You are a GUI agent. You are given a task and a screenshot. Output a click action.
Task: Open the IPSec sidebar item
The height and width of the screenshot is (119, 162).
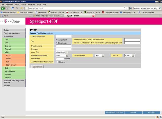point(14,58)
